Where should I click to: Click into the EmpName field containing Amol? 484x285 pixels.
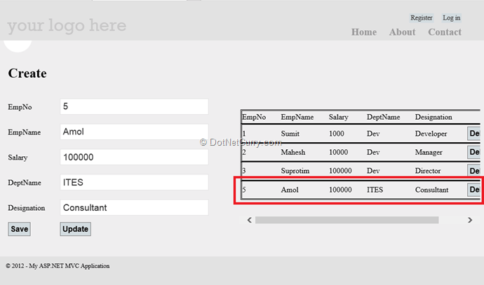(x=134, y=132)
